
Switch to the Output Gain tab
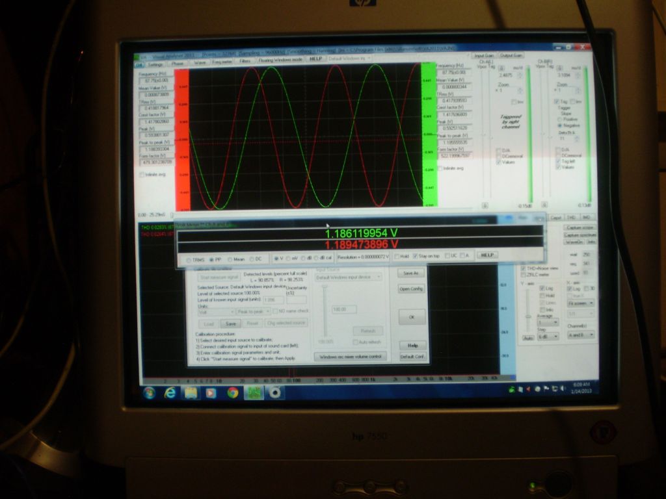[511, 56]
